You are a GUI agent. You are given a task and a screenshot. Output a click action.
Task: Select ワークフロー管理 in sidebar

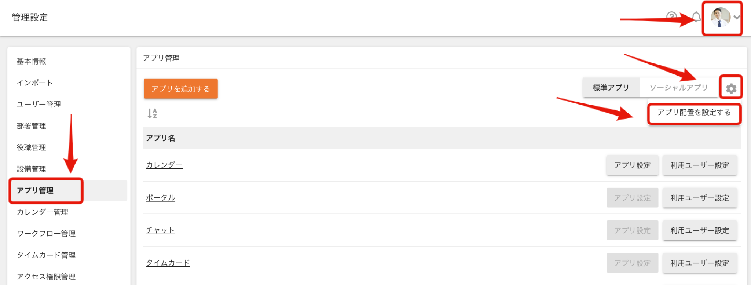[46, 234]
